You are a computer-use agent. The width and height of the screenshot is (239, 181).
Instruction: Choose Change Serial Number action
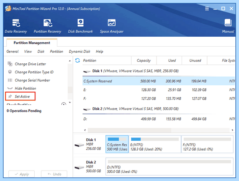pos(32,80)
